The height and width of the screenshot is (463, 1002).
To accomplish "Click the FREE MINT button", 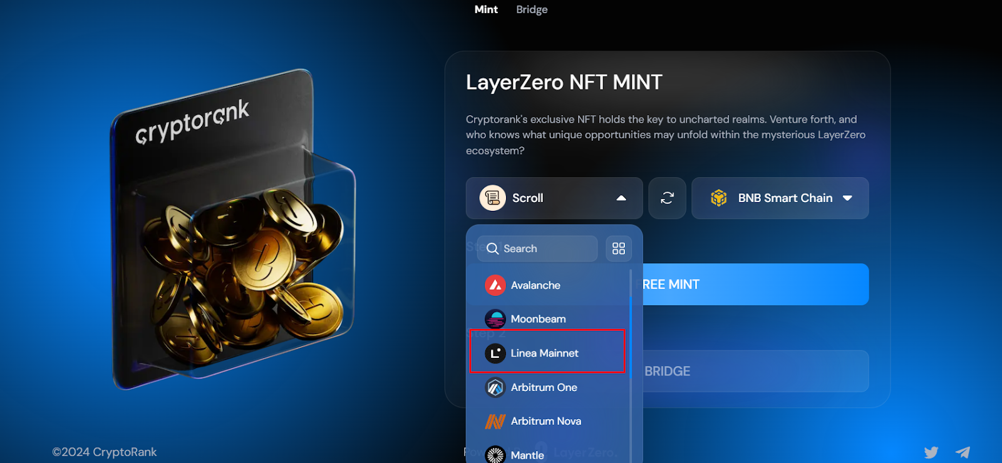I will (756, 284).
